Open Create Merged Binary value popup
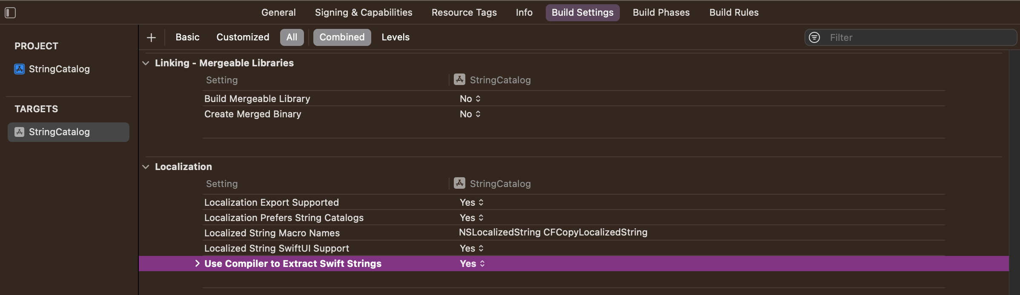The image size is (1020, 295). (x=470, y=114)
